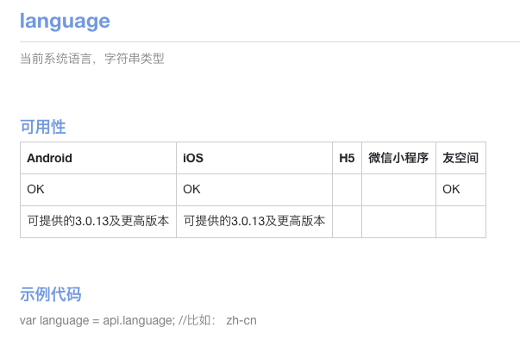Select the 微信小程序 column header
The width and height of the screenshot is (520, 359).
398,158
